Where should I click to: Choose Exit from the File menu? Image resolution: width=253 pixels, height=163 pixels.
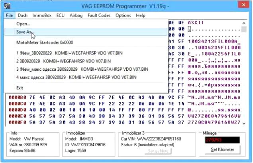86,88
